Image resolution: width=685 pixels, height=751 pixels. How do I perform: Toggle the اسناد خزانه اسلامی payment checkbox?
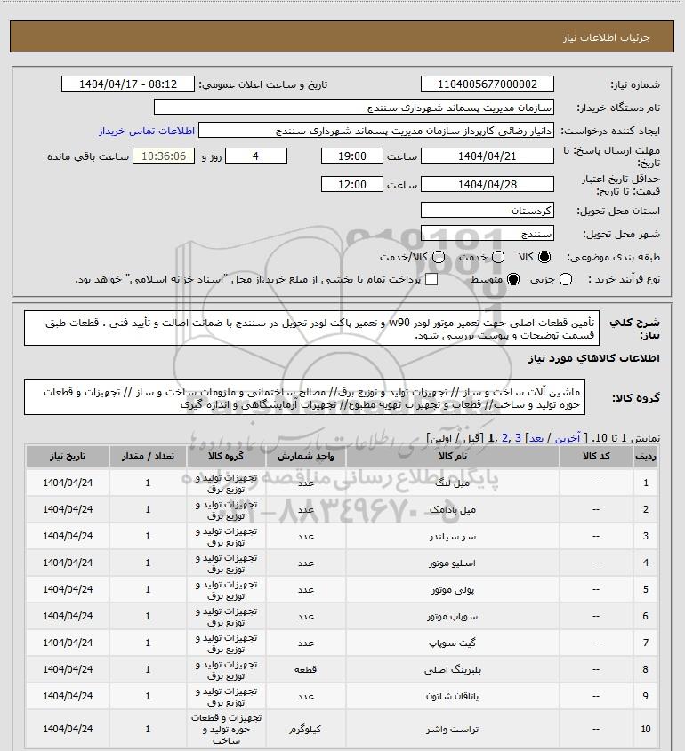[431, 279]
